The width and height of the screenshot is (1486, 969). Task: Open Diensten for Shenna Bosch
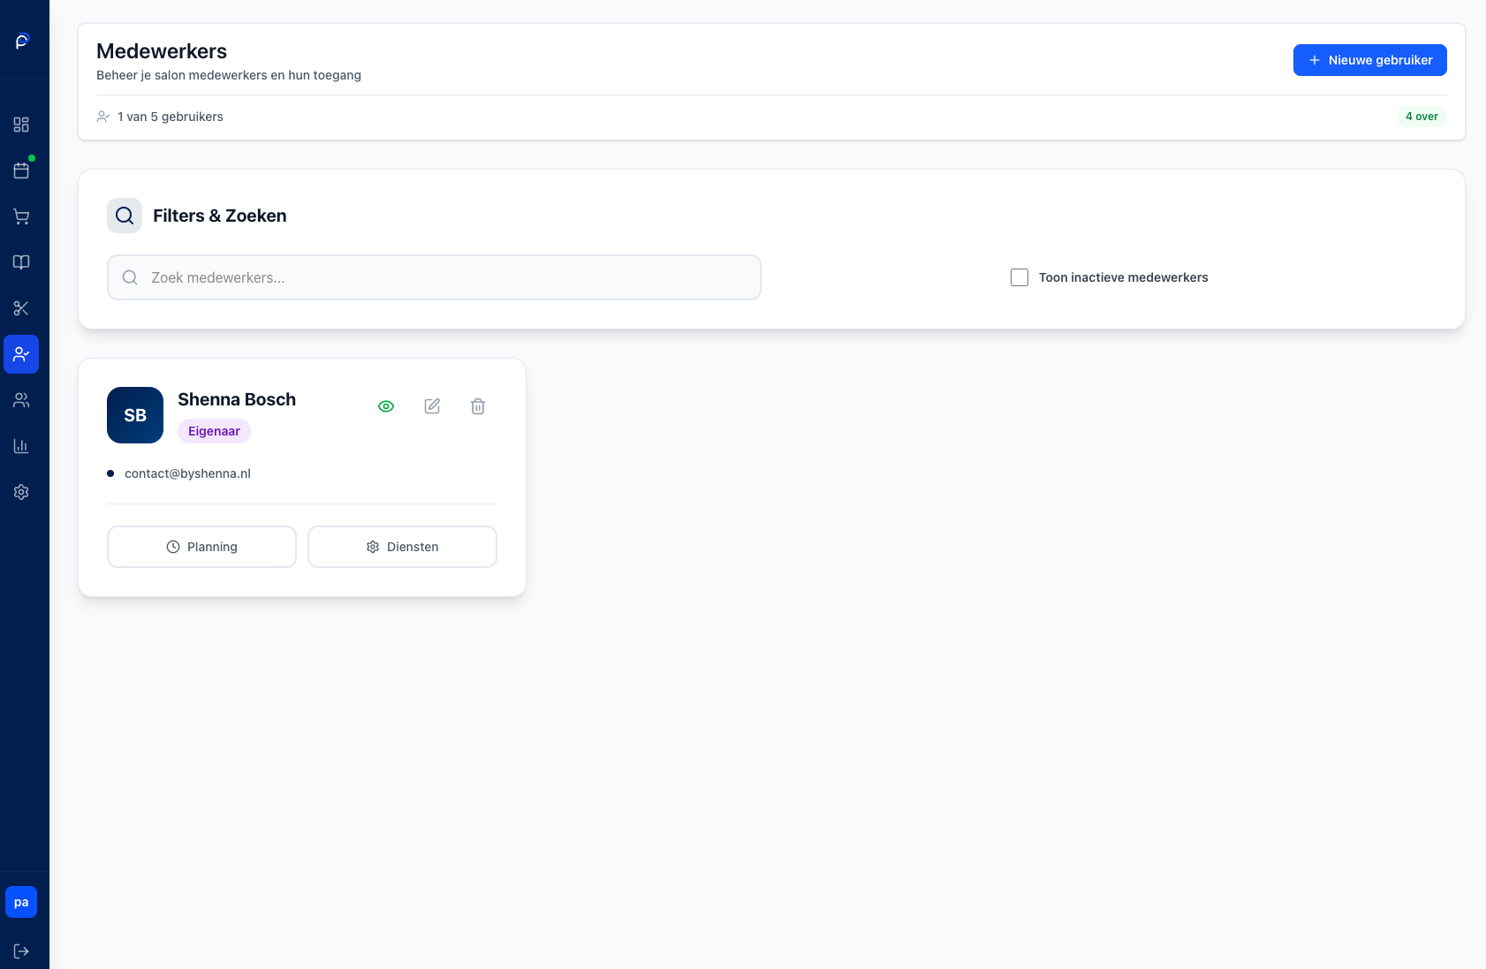(x=402, y=547)
